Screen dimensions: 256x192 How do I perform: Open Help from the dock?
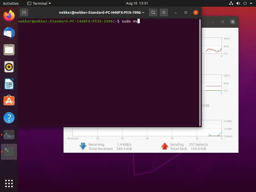(x=9, y=118)
